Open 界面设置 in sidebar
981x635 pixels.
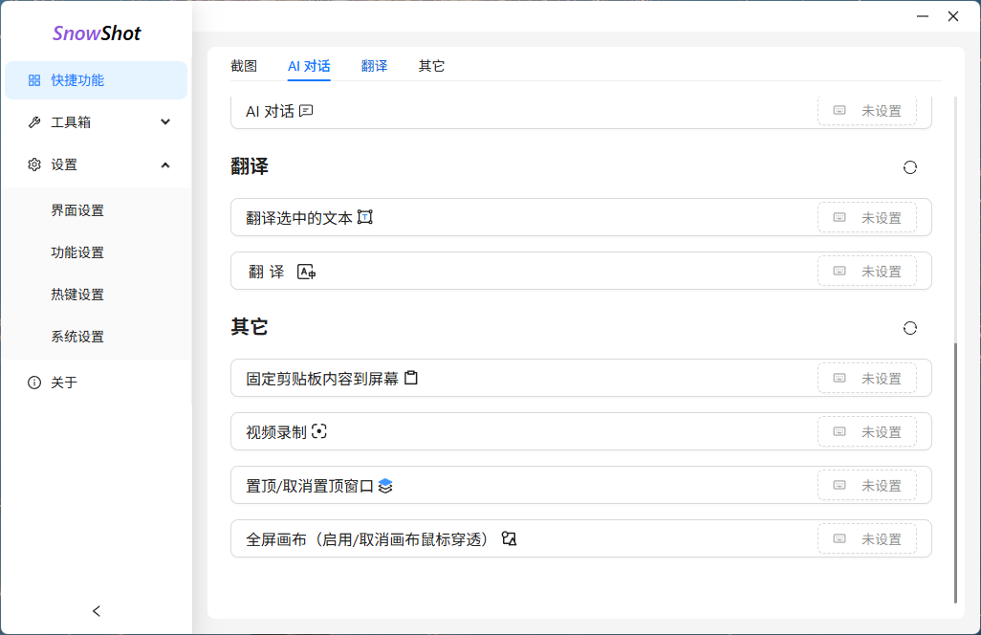(77, 210)
